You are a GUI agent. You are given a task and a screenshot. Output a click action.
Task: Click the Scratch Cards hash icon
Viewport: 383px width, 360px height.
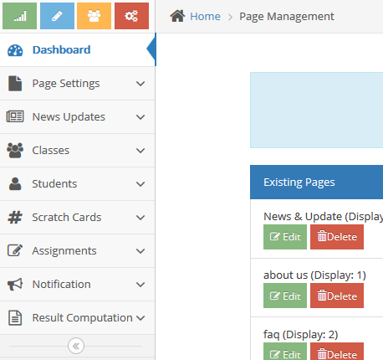tap(15, 218)
